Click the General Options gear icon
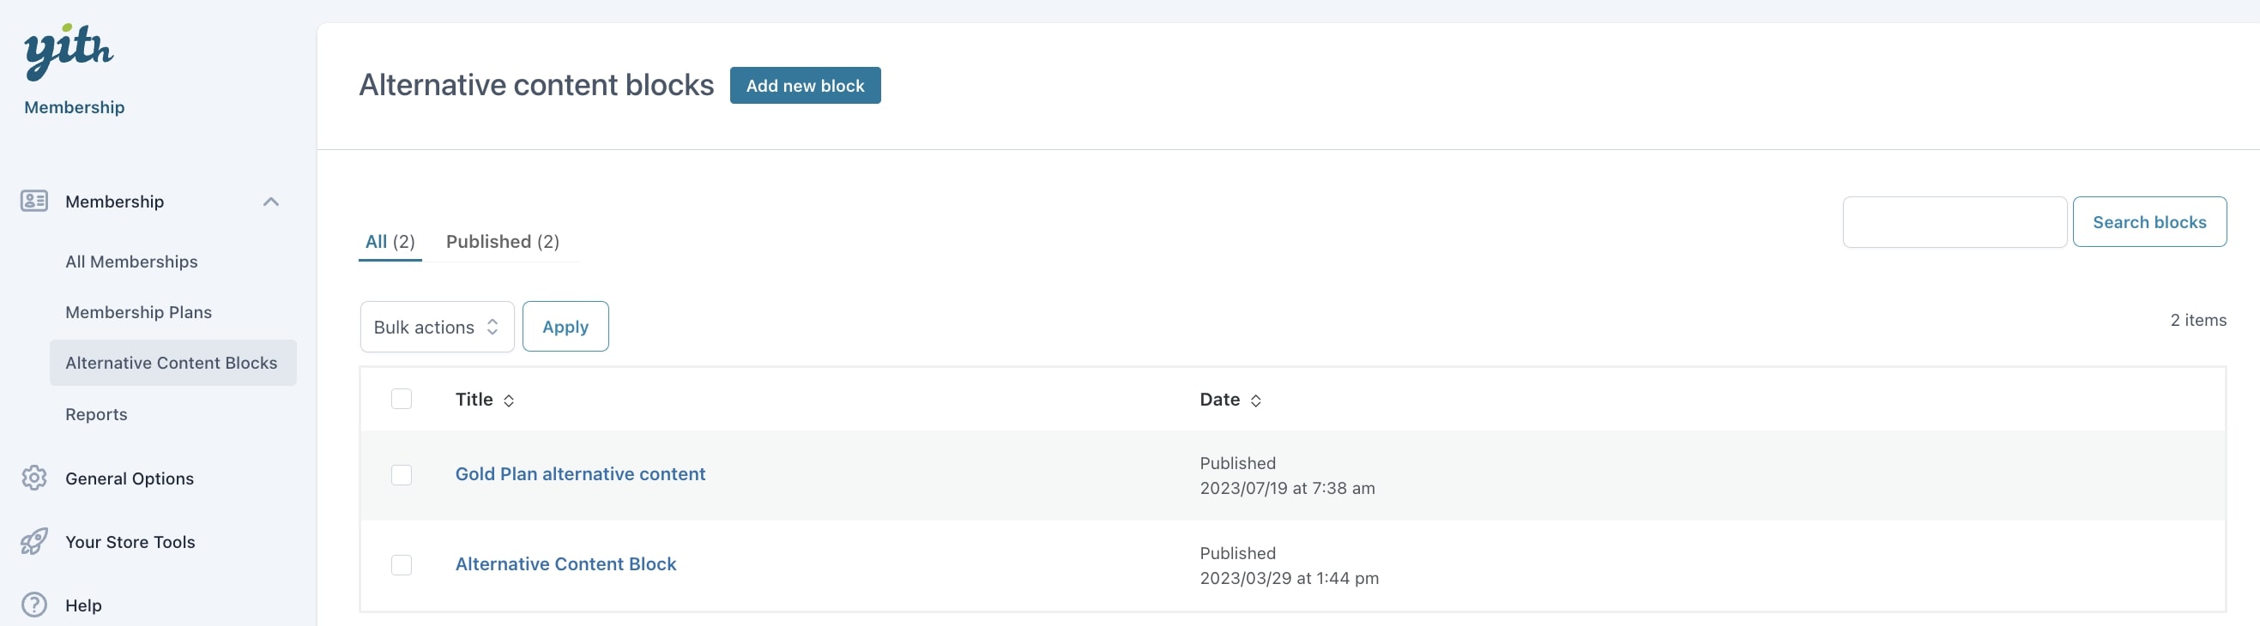 coord(34,478)
